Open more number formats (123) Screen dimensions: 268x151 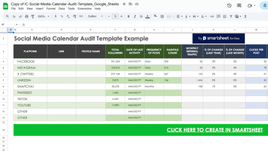click(x=81, y=16)
